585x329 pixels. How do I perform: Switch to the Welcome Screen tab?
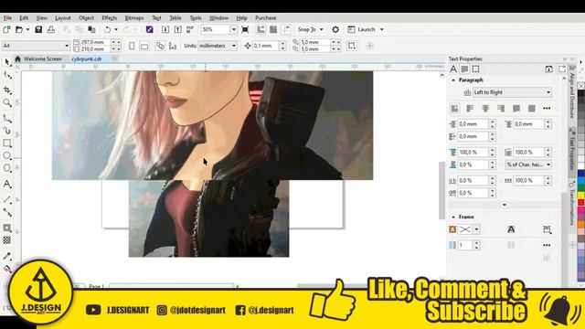pos(42,58)
